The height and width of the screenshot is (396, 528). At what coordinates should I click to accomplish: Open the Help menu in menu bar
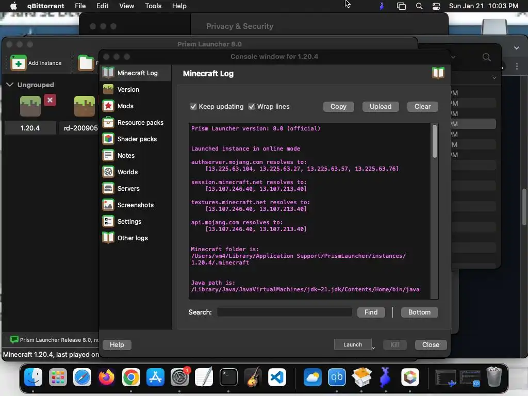pos(179,6)
